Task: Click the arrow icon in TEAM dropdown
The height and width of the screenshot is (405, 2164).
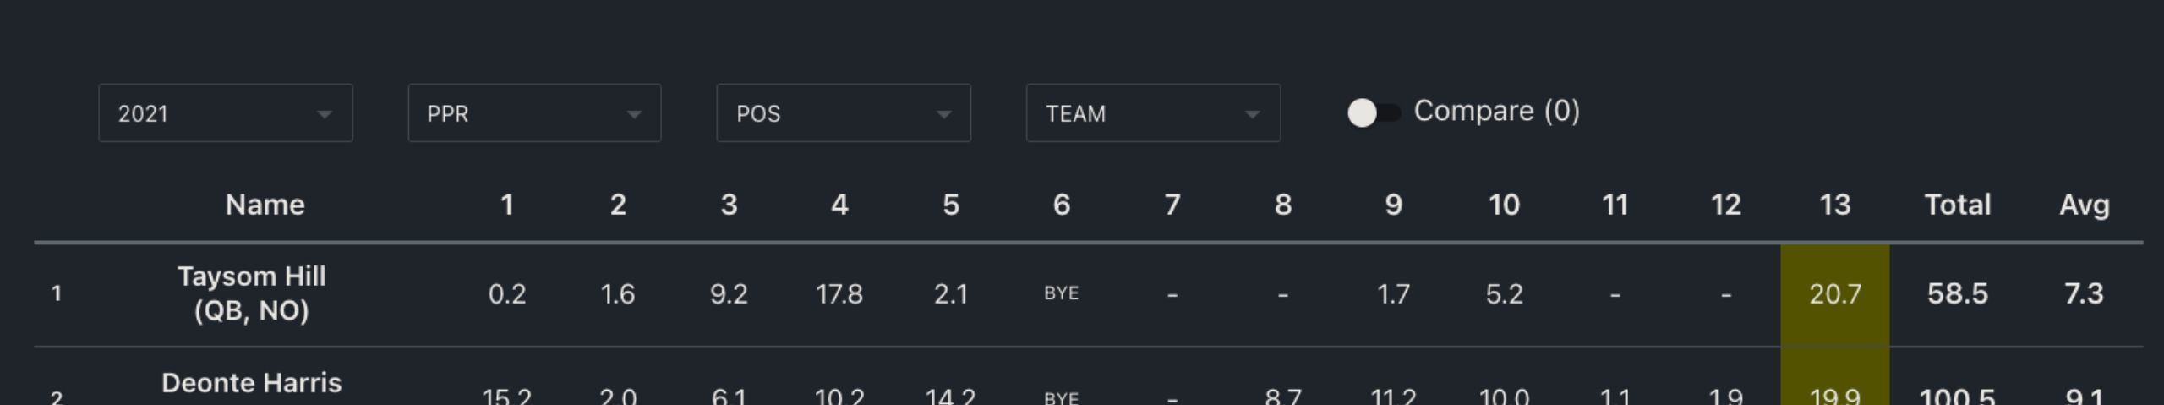Action: 1252,114
